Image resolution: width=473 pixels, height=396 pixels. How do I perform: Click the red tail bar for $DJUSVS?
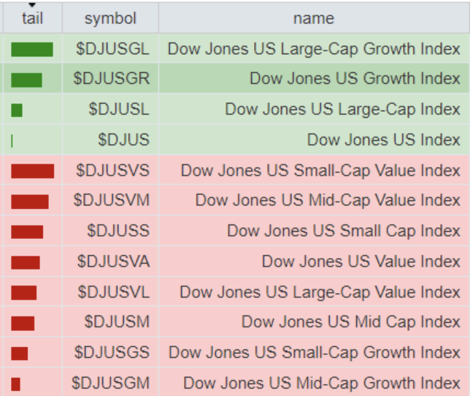(33, 171)
